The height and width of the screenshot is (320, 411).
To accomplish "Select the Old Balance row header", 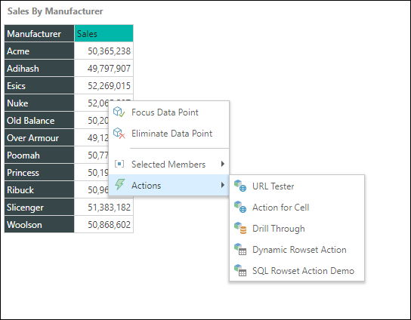I will click(x=39, y=120).
